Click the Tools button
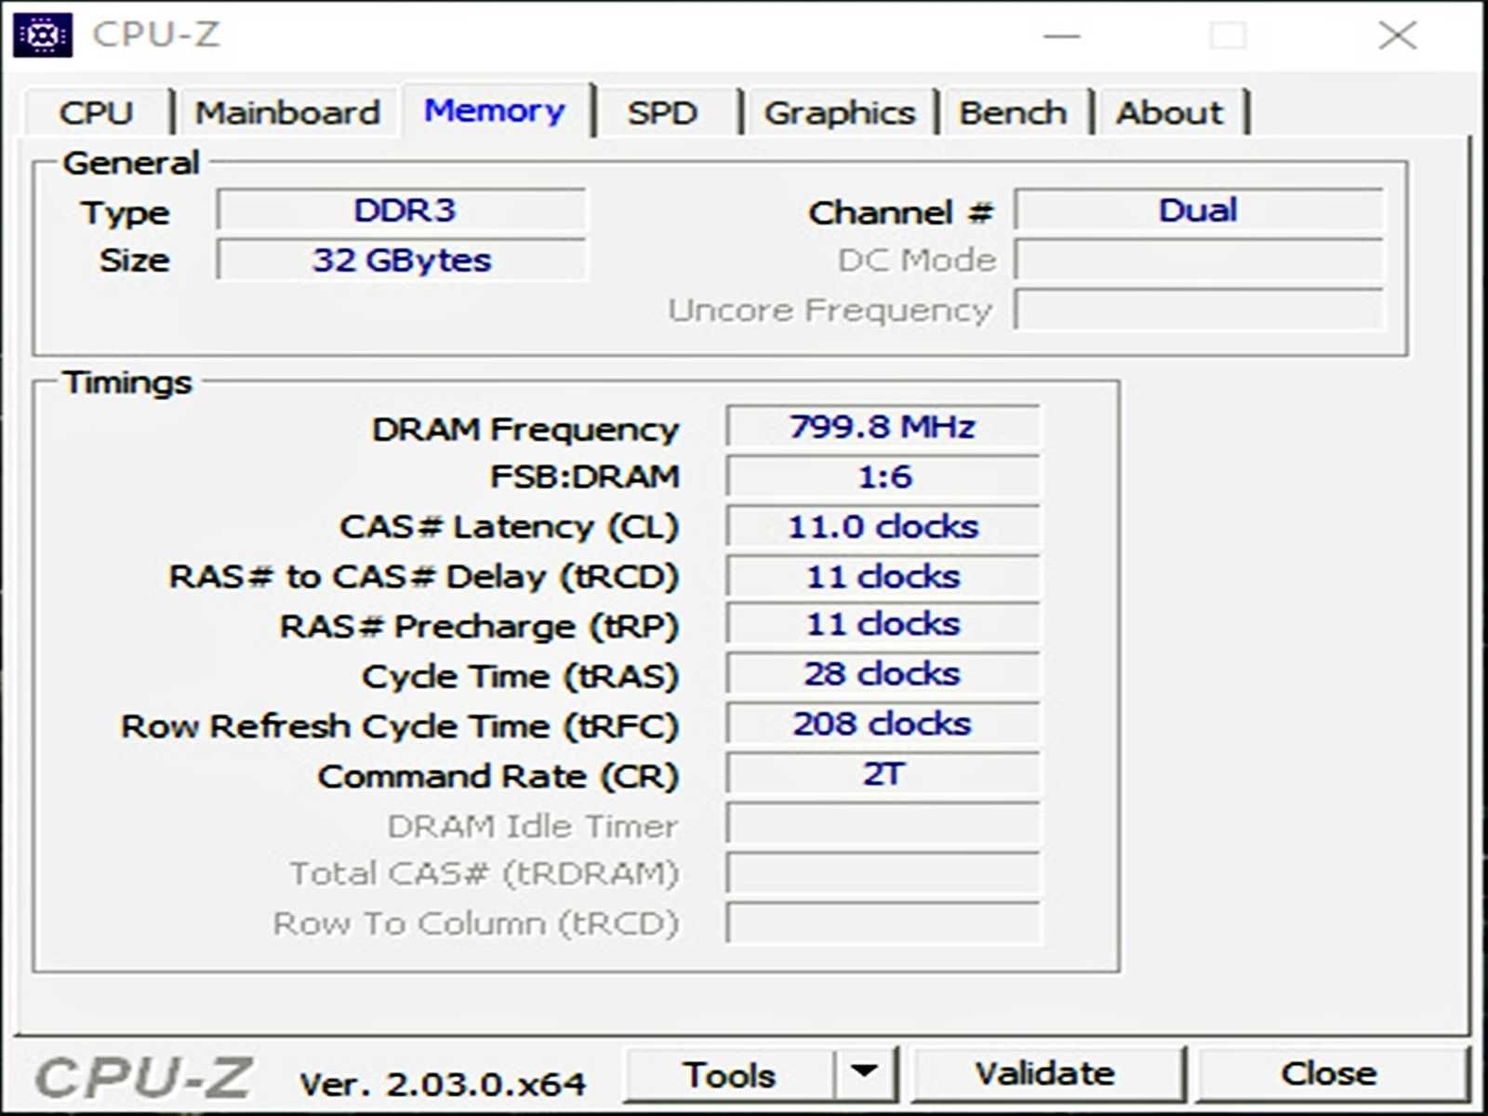Screen dimensions: 1488x1116 (x=729, y=1075)
